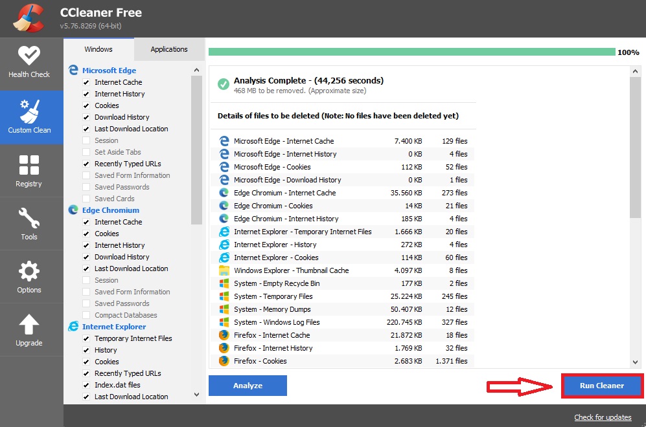Click the Run Cleaner button
Viewport: 646px width, 427px height.
601,386
